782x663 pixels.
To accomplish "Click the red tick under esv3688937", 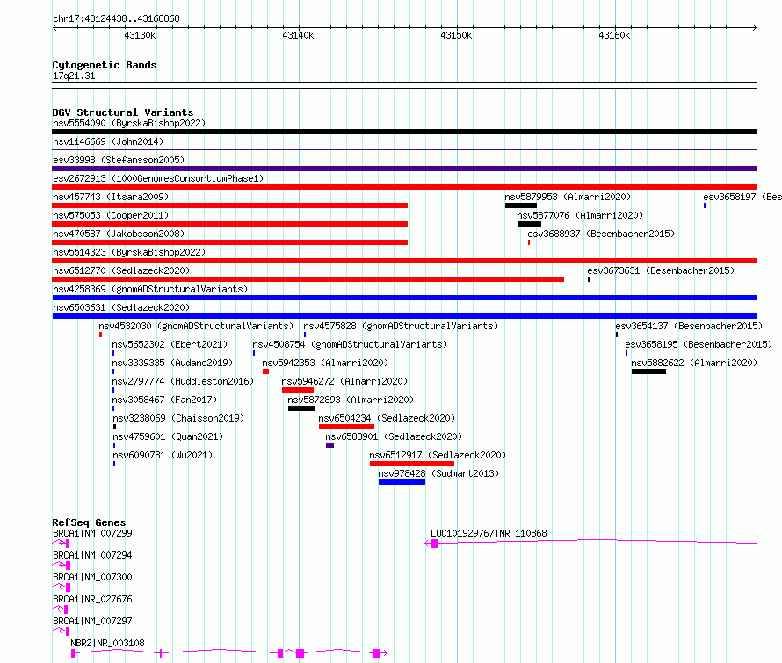I will point(529,242).
